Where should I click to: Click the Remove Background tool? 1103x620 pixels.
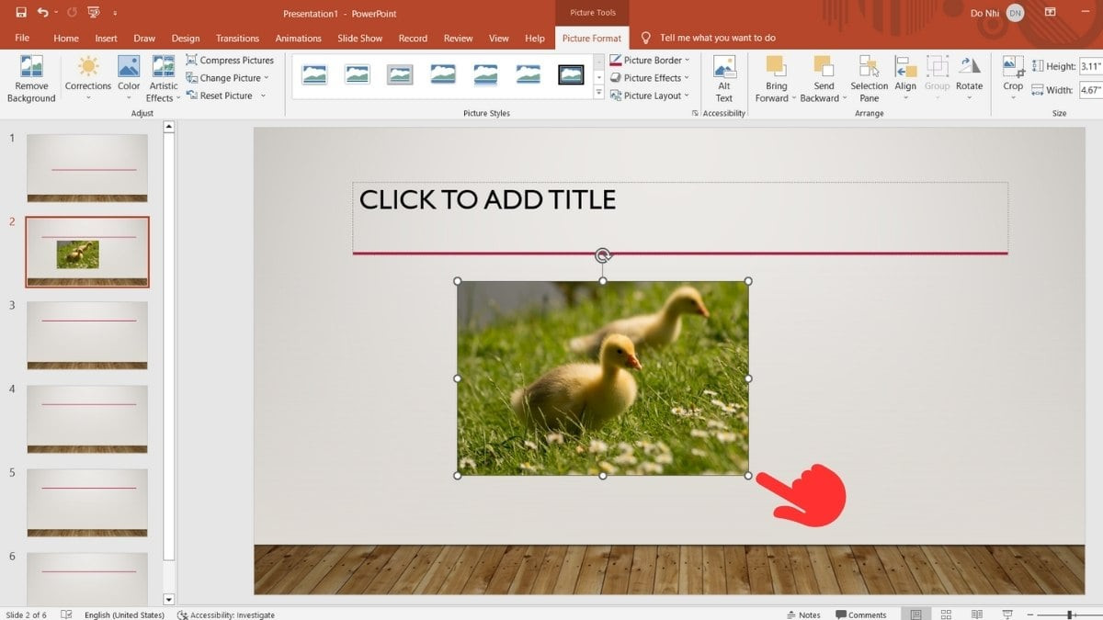[x=31, y=79]
